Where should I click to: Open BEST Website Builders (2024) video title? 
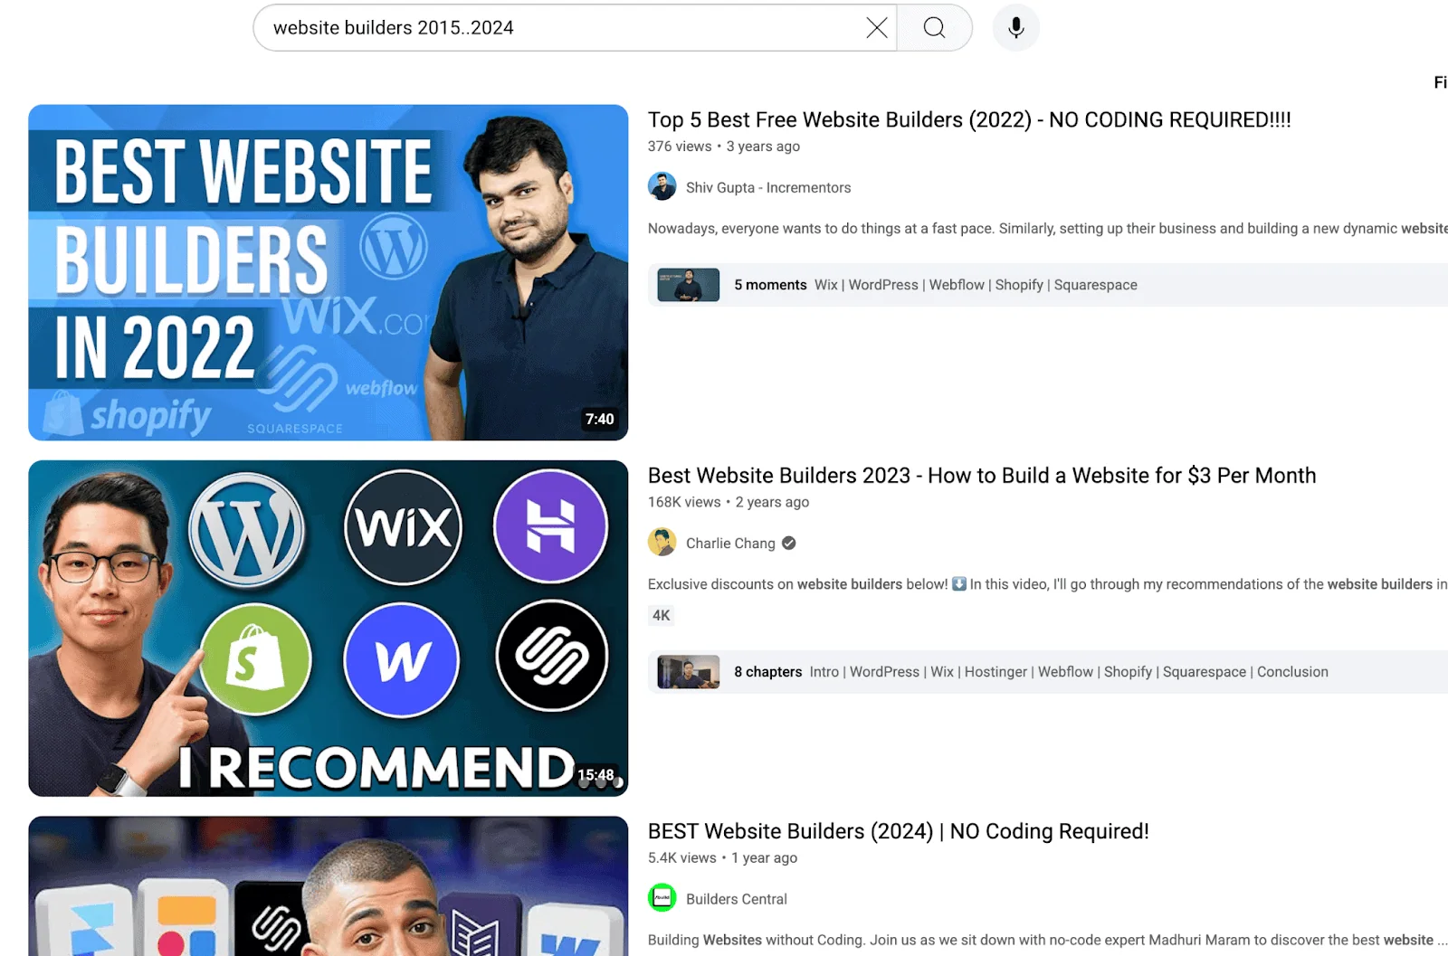pos(898,831)
